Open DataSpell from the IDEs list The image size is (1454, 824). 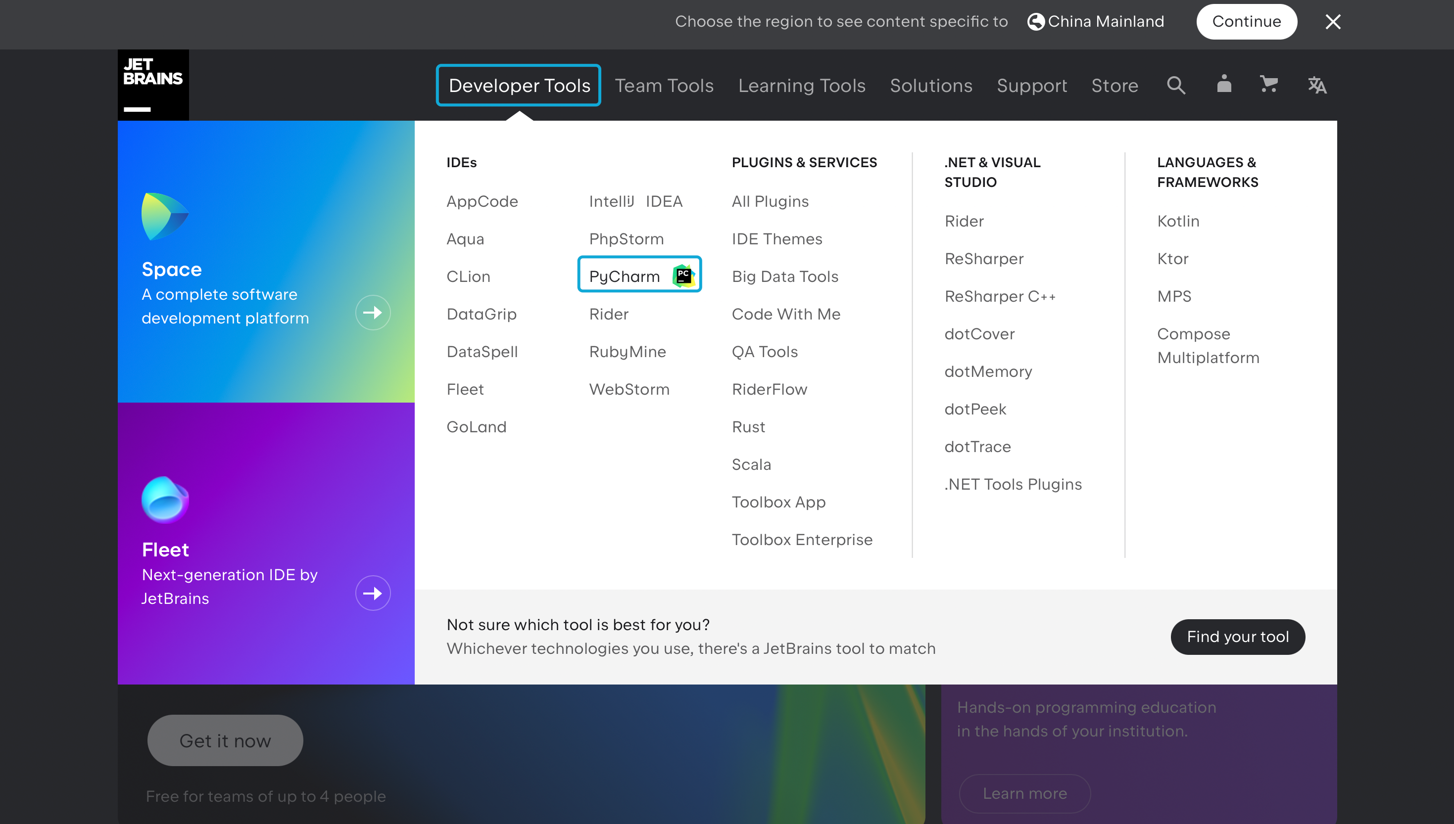coord(482,352)
